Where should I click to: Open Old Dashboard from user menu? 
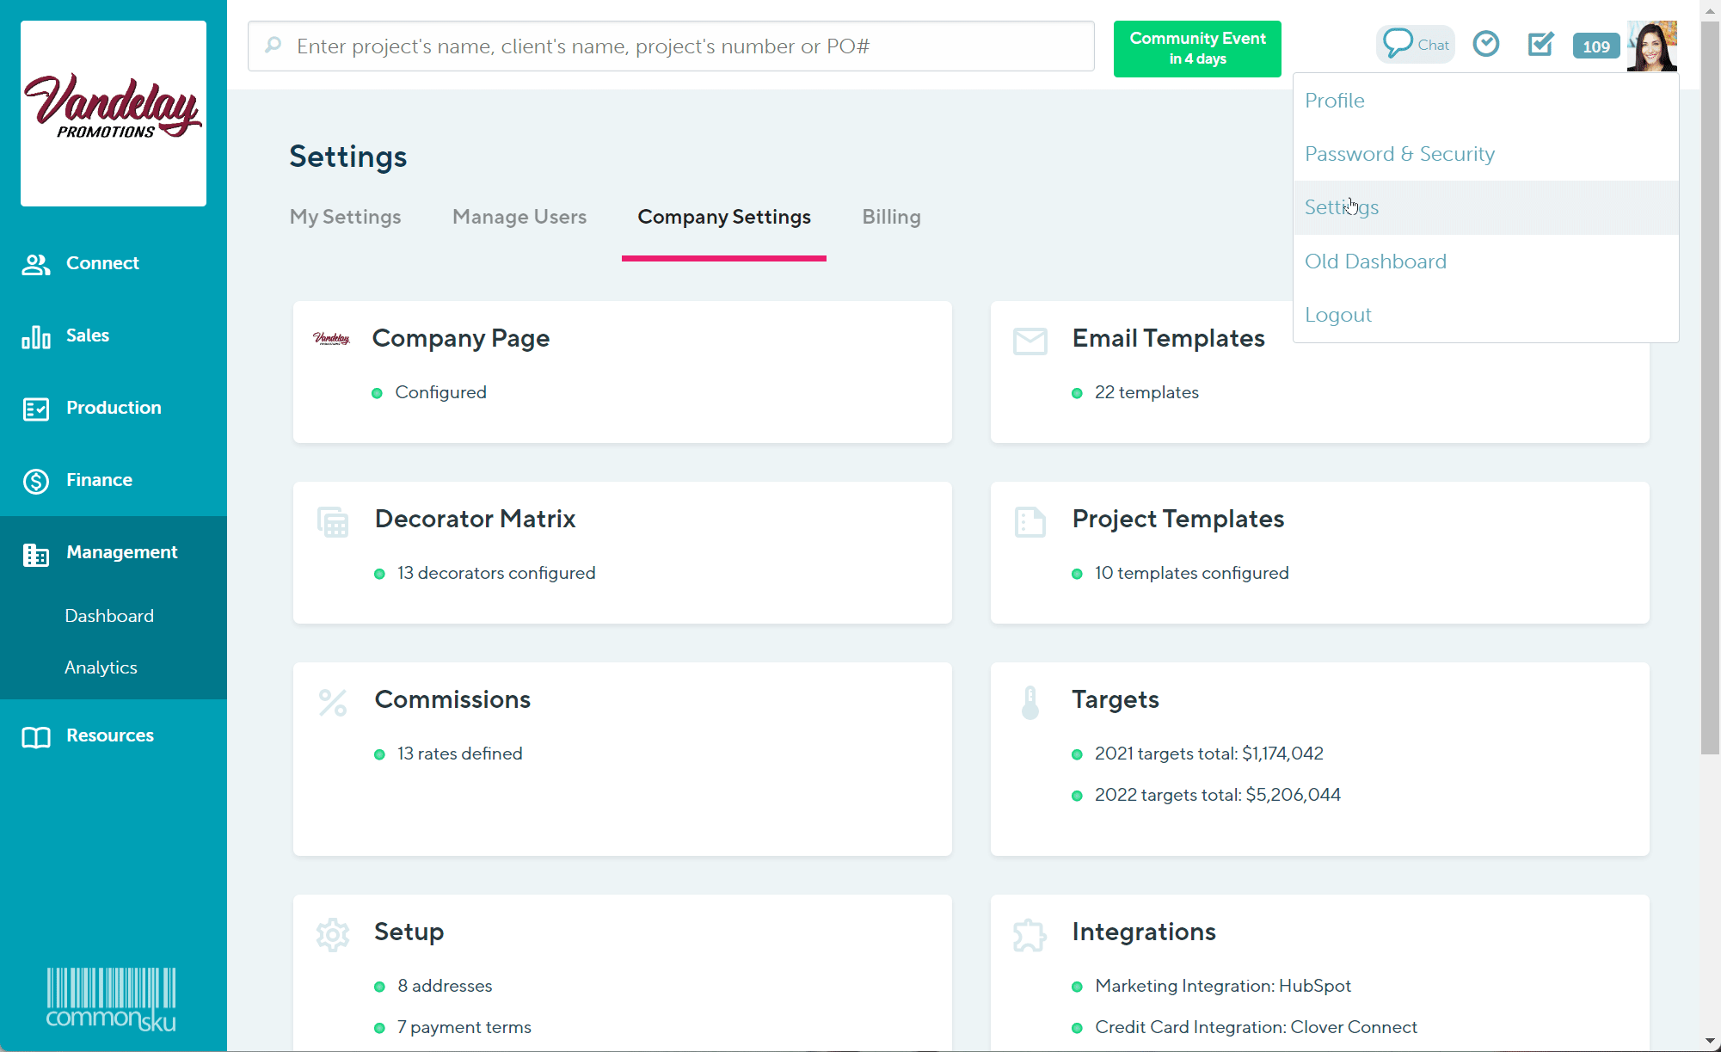[1375, 261]
